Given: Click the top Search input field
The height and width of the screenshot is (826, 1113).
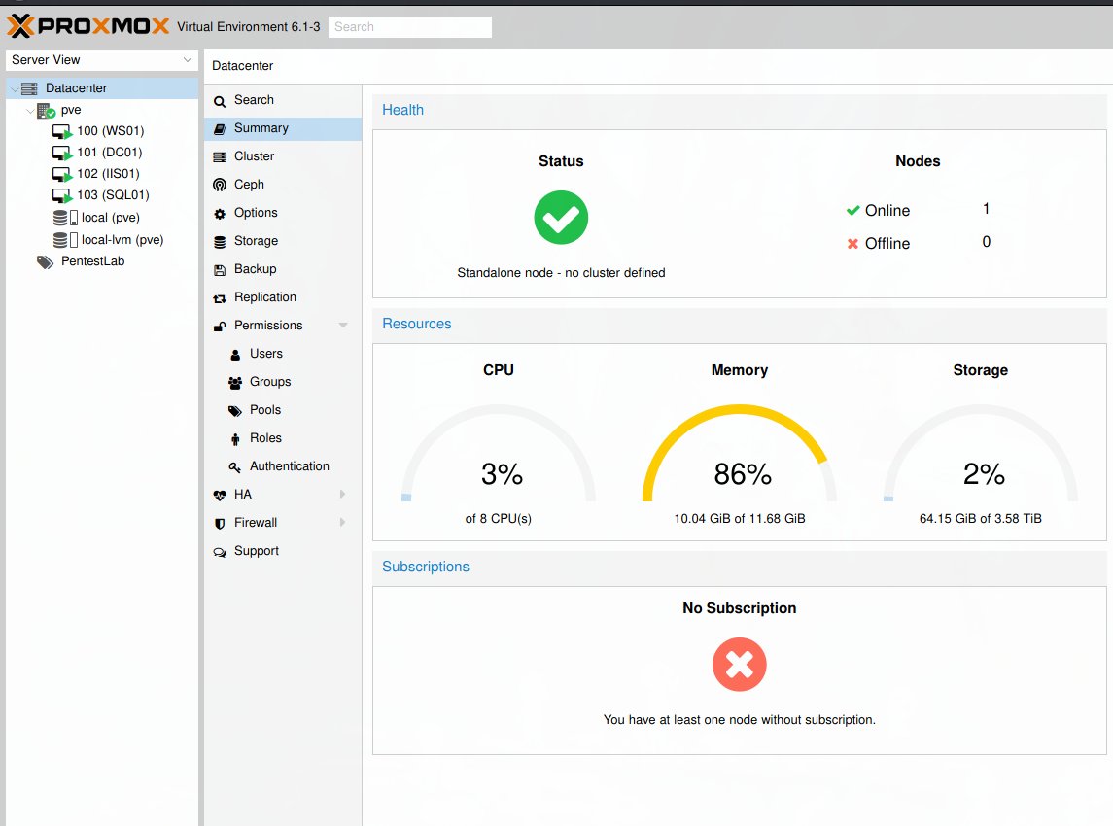Looking at the screenshot, I should click(x=409, y=27).
